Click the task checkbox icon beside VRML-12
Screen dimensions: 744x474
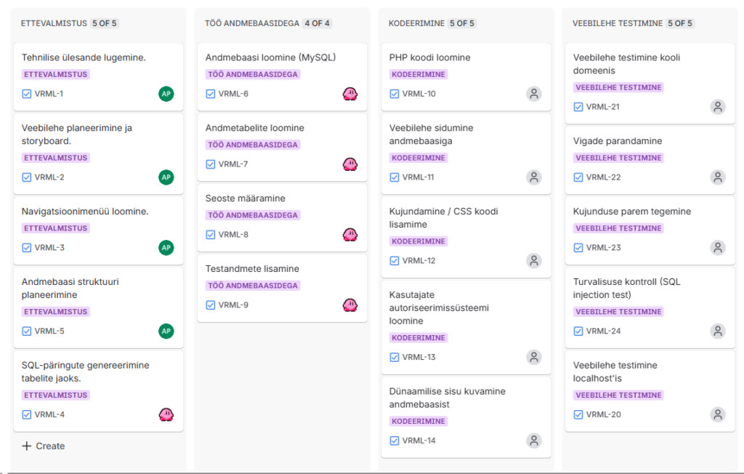[x=395, y=261]
